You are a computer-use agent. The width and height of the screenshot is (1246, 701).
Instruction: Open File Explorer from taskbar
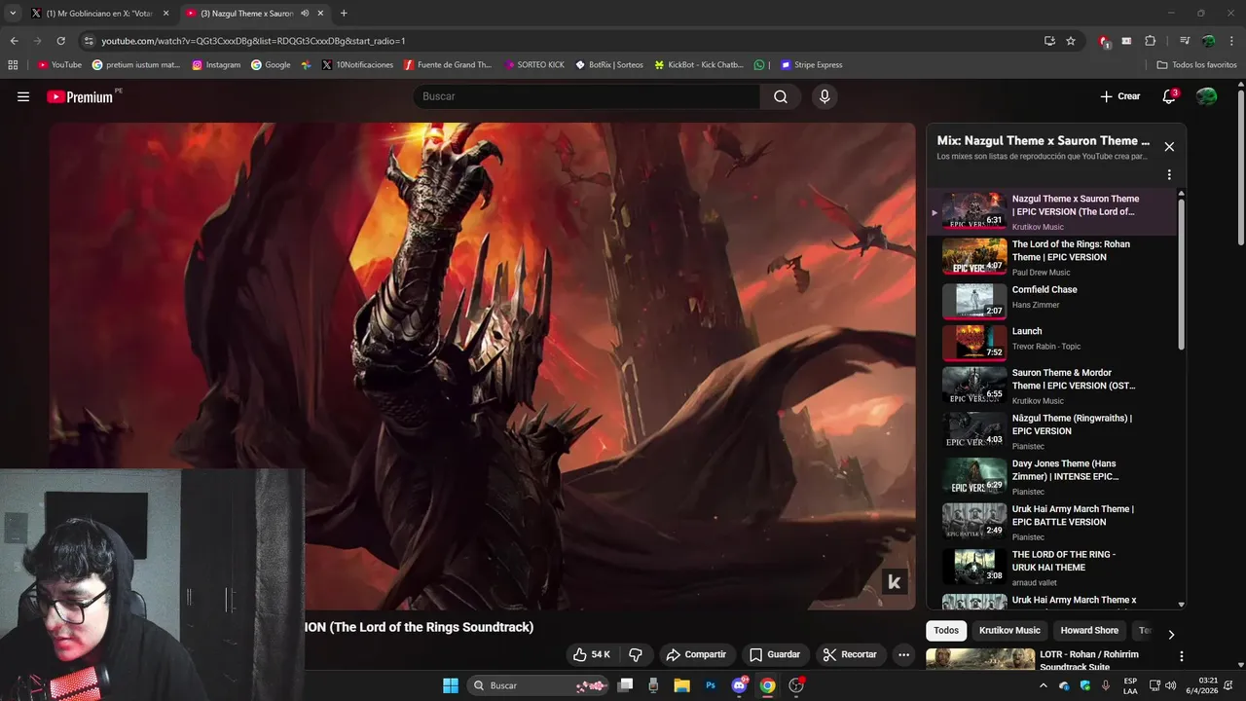[681, 685]
